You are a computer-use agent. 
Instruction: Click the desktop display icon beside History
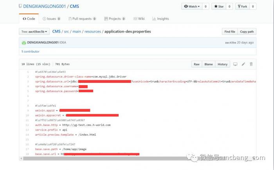click(235, 64)
